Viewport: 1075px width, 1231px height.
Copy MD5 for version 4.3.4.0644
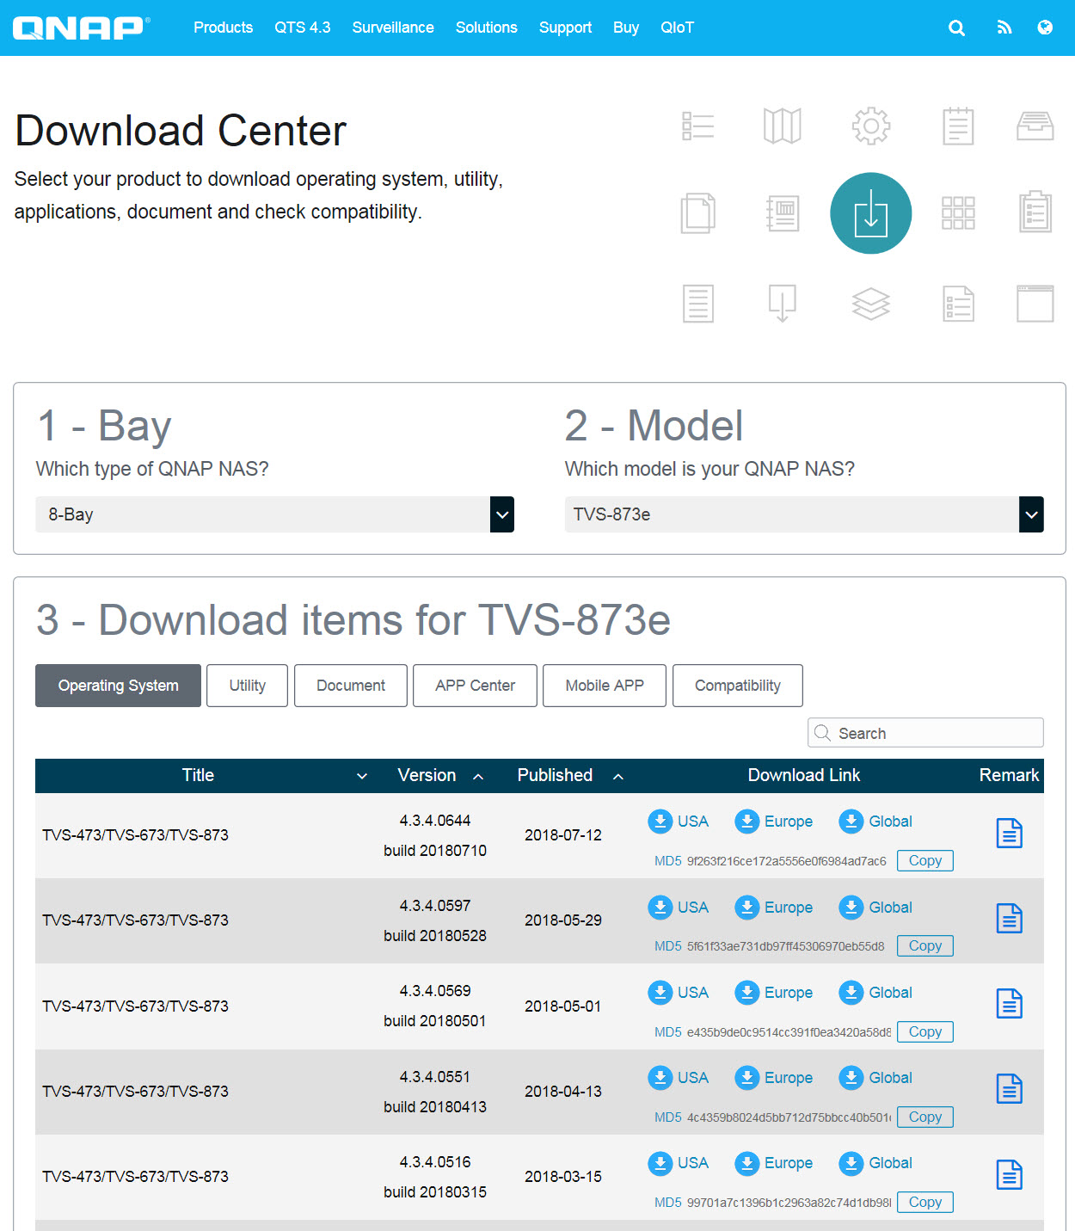[925, 860]
